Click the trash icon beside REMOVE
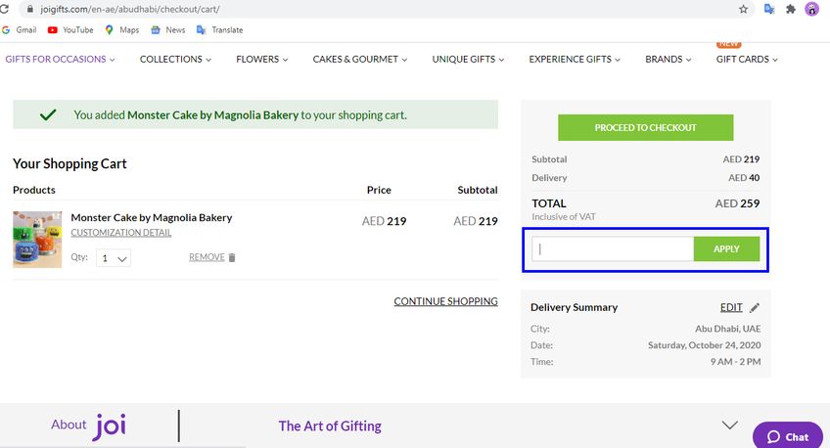Image resolution: width=830 pixels, height=448 pixels. 232,257
